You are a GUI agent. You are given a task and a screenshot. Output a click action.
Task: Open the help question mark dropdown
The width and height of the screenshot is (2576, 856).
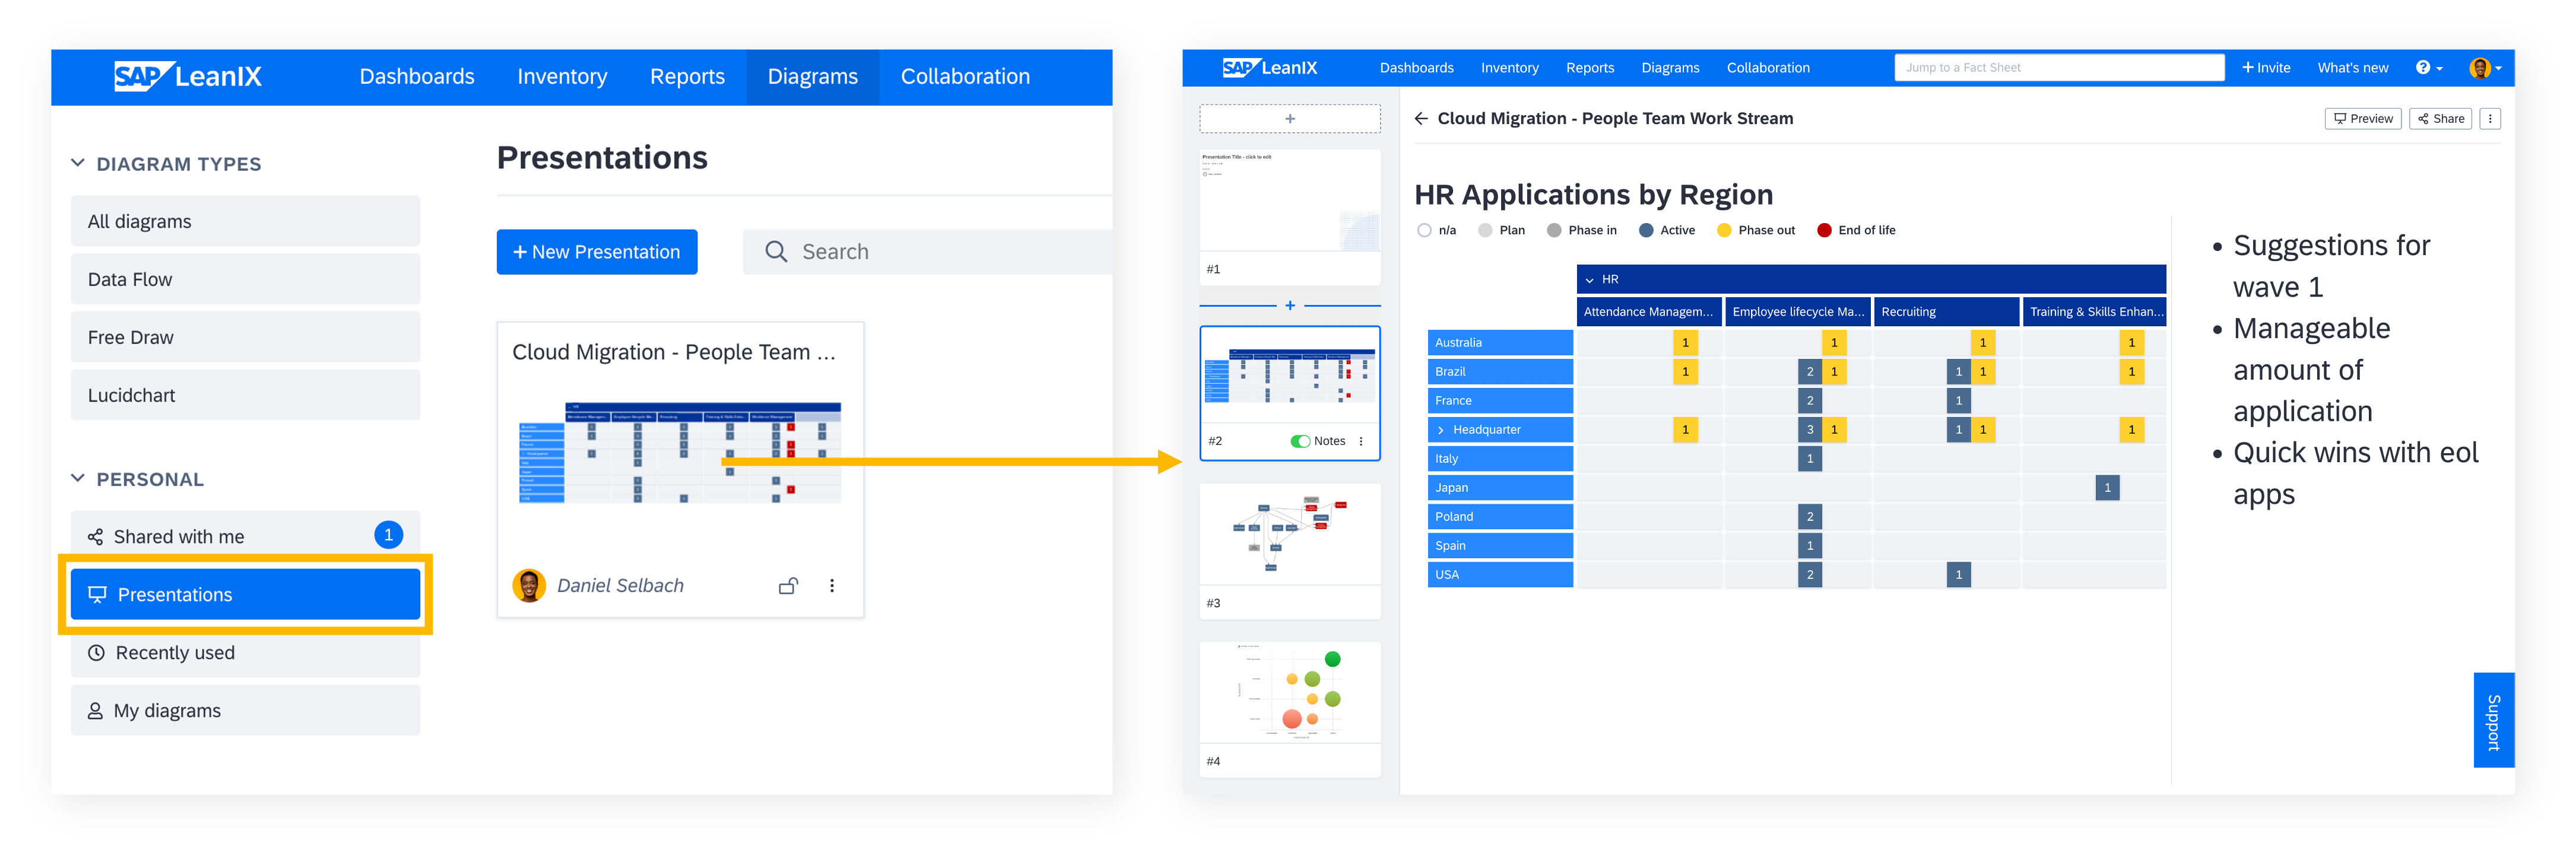coord(2429,68)
